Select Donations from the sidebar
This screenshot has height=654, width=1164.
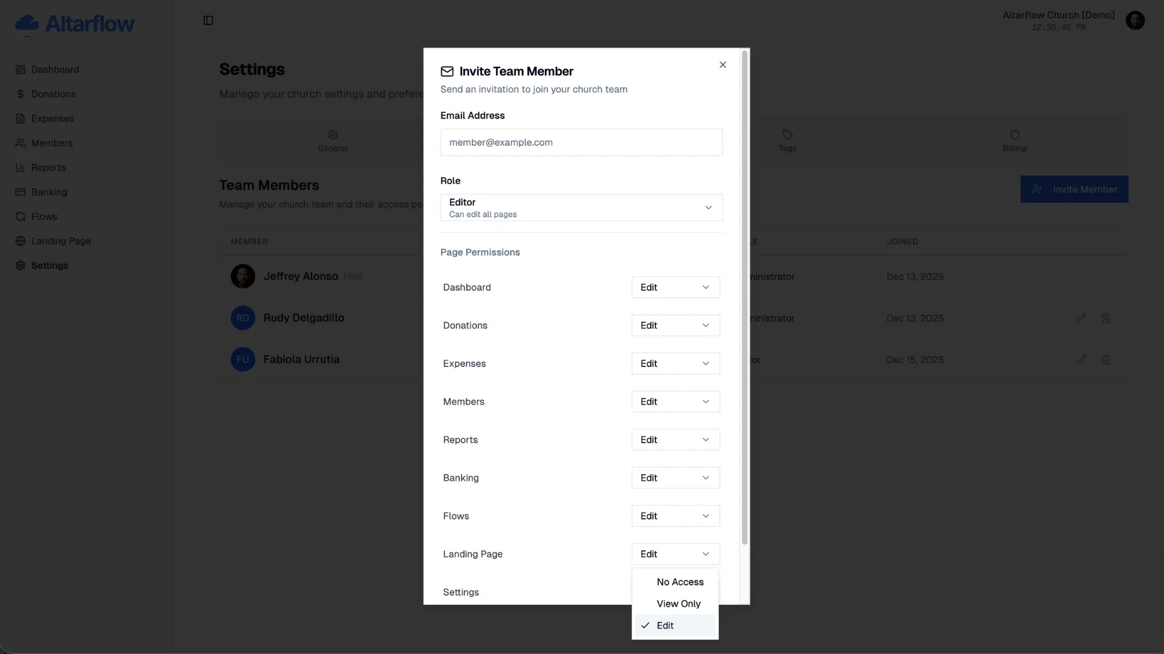[53, 94]
